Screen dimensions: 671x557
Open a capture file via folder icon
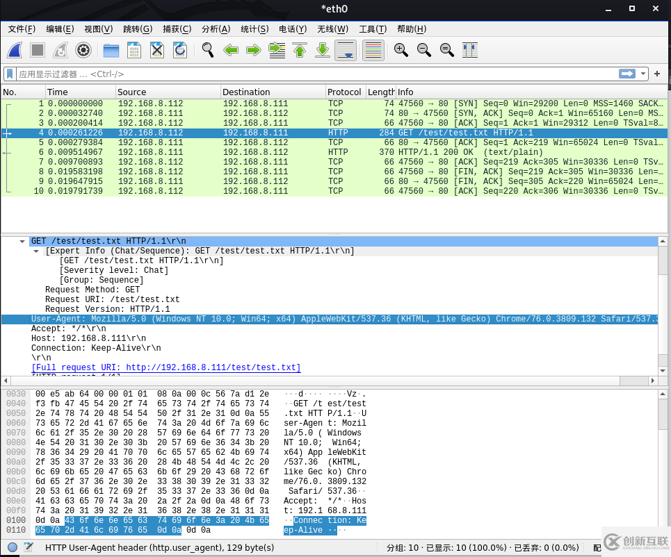(x=111, y=50)
